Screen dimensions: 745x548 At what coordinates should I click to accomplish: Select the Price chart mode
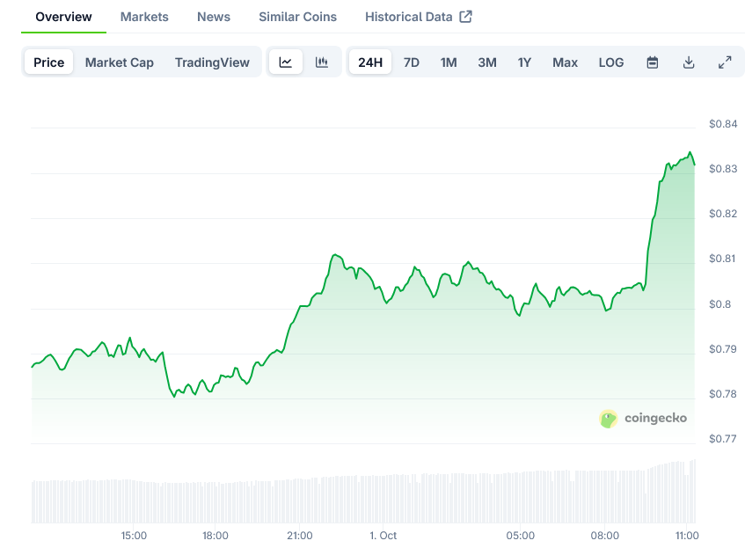[x=49, y=62]
